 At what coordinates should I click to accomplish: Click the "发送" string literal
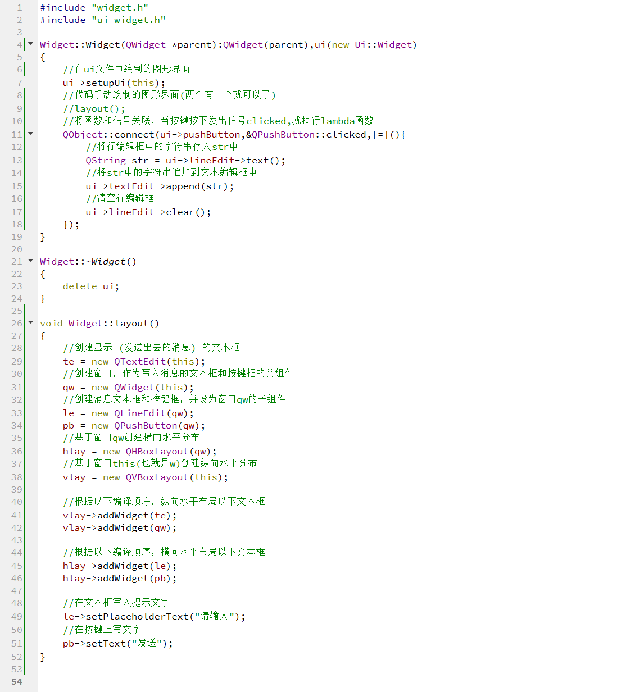pyautogui.click(x=146, y=643)
